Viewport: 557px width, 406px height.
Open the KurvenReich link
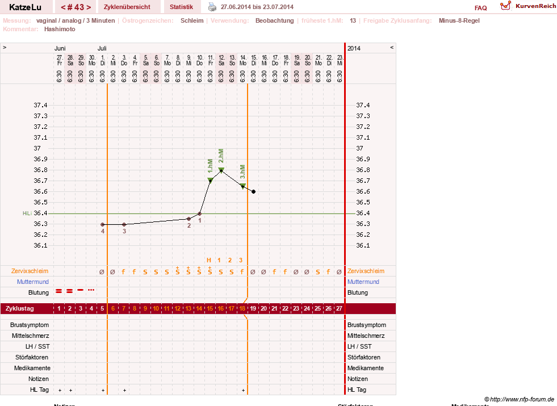click(535, 6)
